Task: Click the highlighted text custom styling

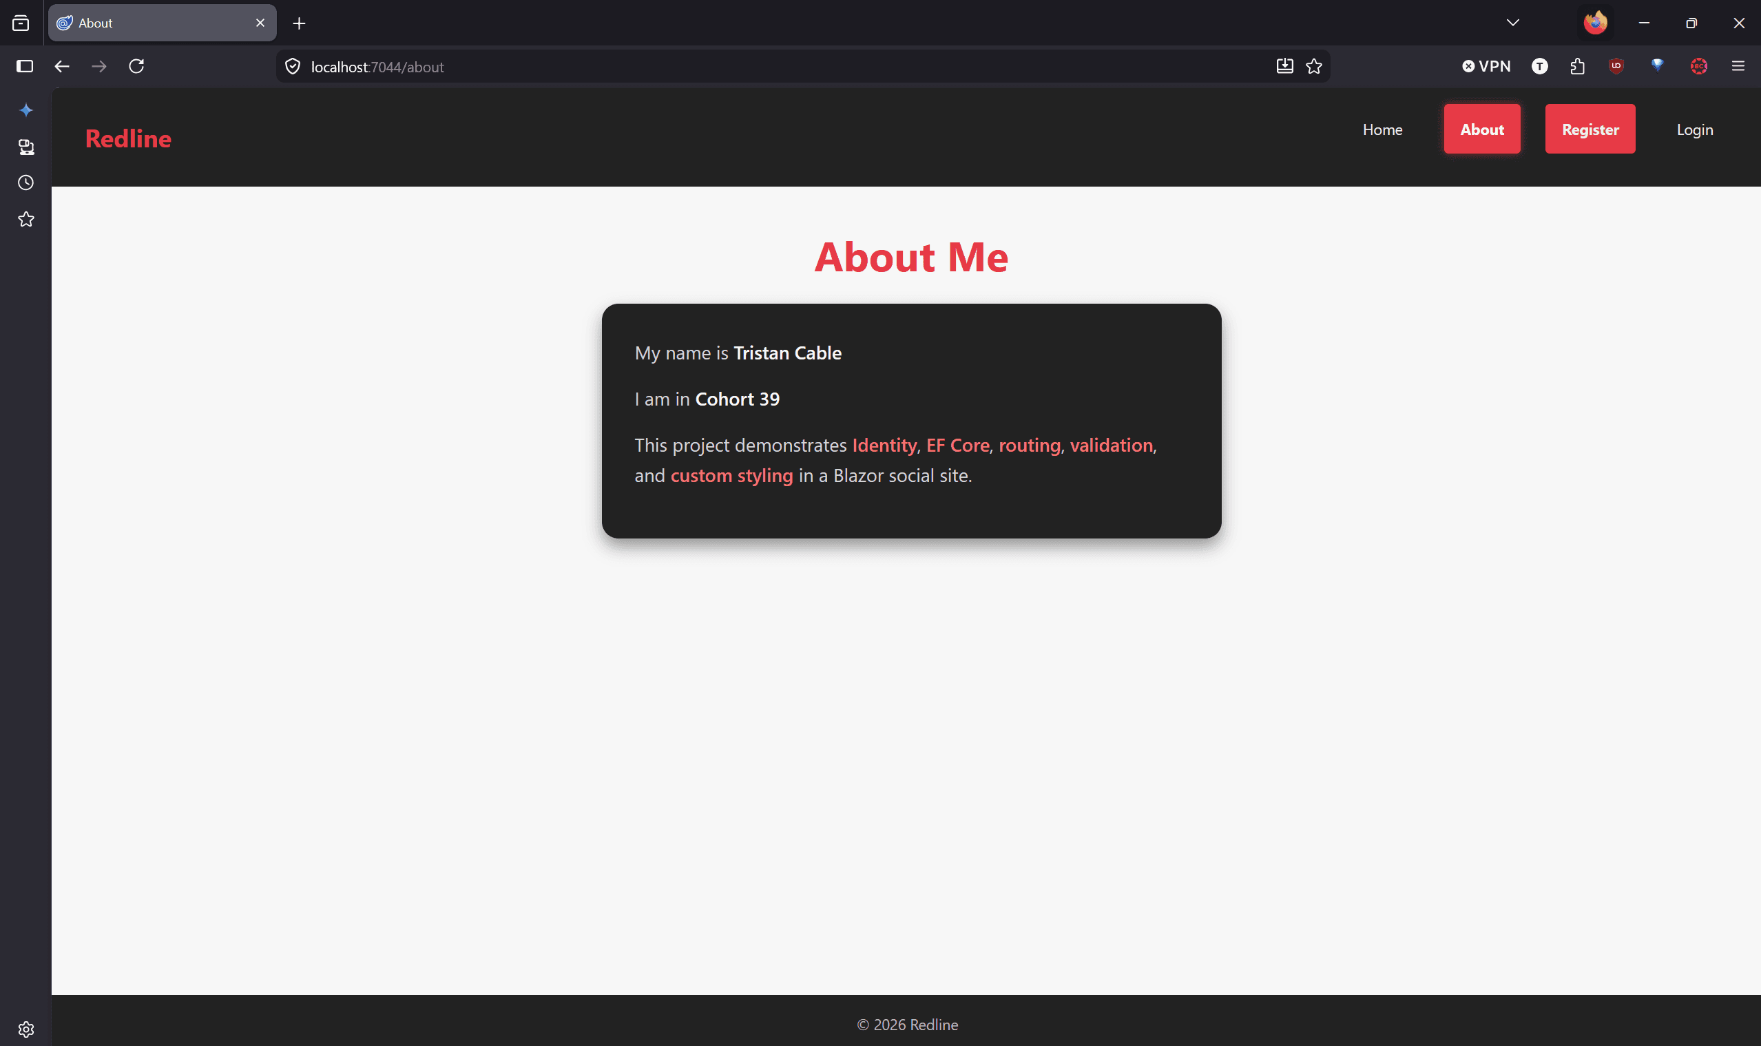Action: click(x=732, y=475)
